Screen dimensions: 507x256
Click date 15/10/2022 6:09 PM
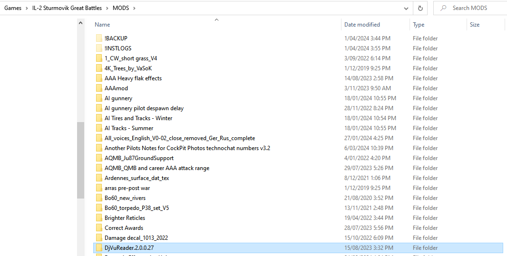coord(369,238)
